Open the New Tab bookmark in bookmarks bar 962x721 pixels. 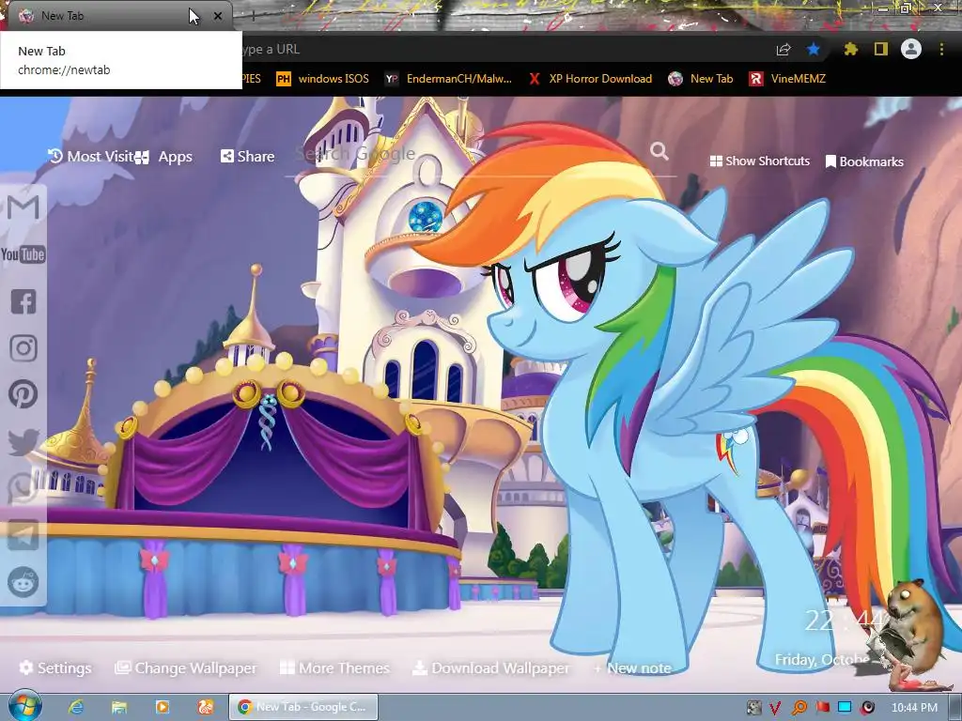click(x=701, y=79)
